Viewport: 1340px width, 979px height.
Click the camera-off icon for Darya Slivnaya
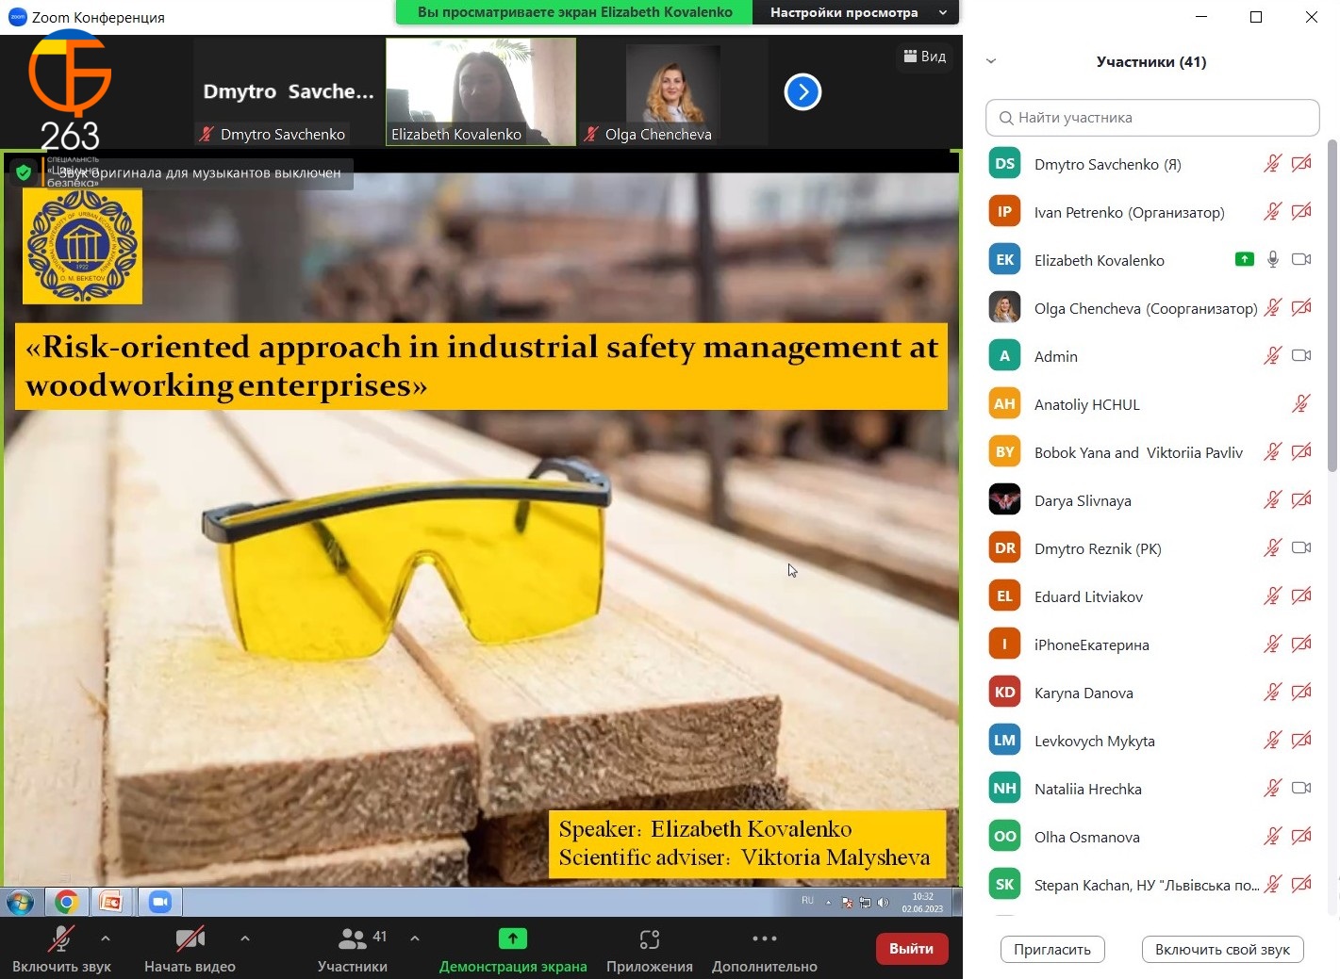pos(1301,500)
